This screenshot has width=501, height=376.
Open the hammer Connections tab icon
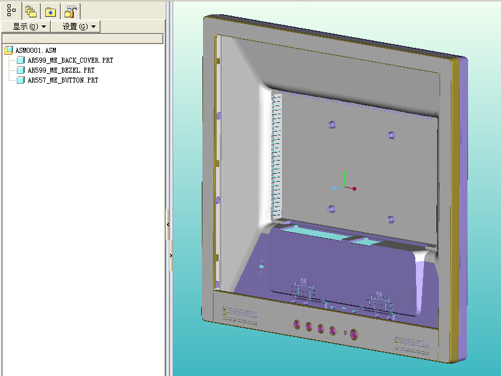(x=70, y=12)
